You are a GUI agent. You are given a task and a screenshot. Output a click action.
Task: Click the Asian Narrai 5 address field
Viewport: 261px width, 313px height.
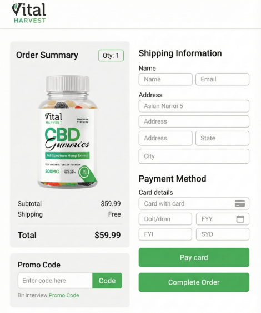click(194, 106)
